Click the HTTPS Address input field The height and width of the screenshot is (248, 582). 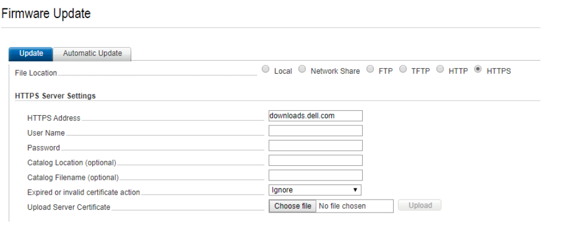315,116
